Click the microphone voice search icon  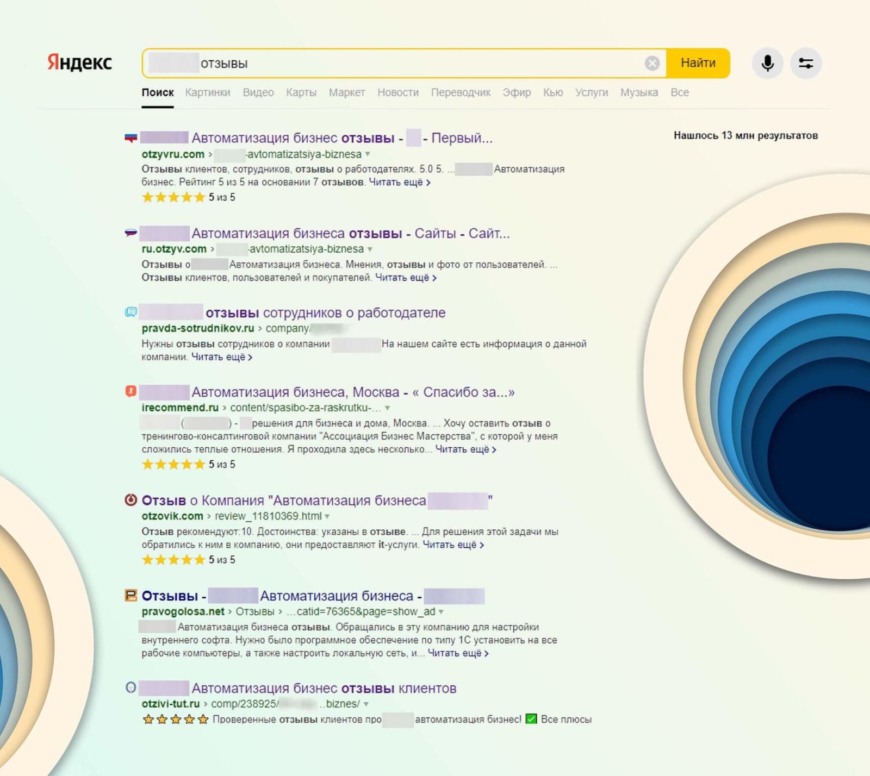pyautogui.click(x=767, y=64)
